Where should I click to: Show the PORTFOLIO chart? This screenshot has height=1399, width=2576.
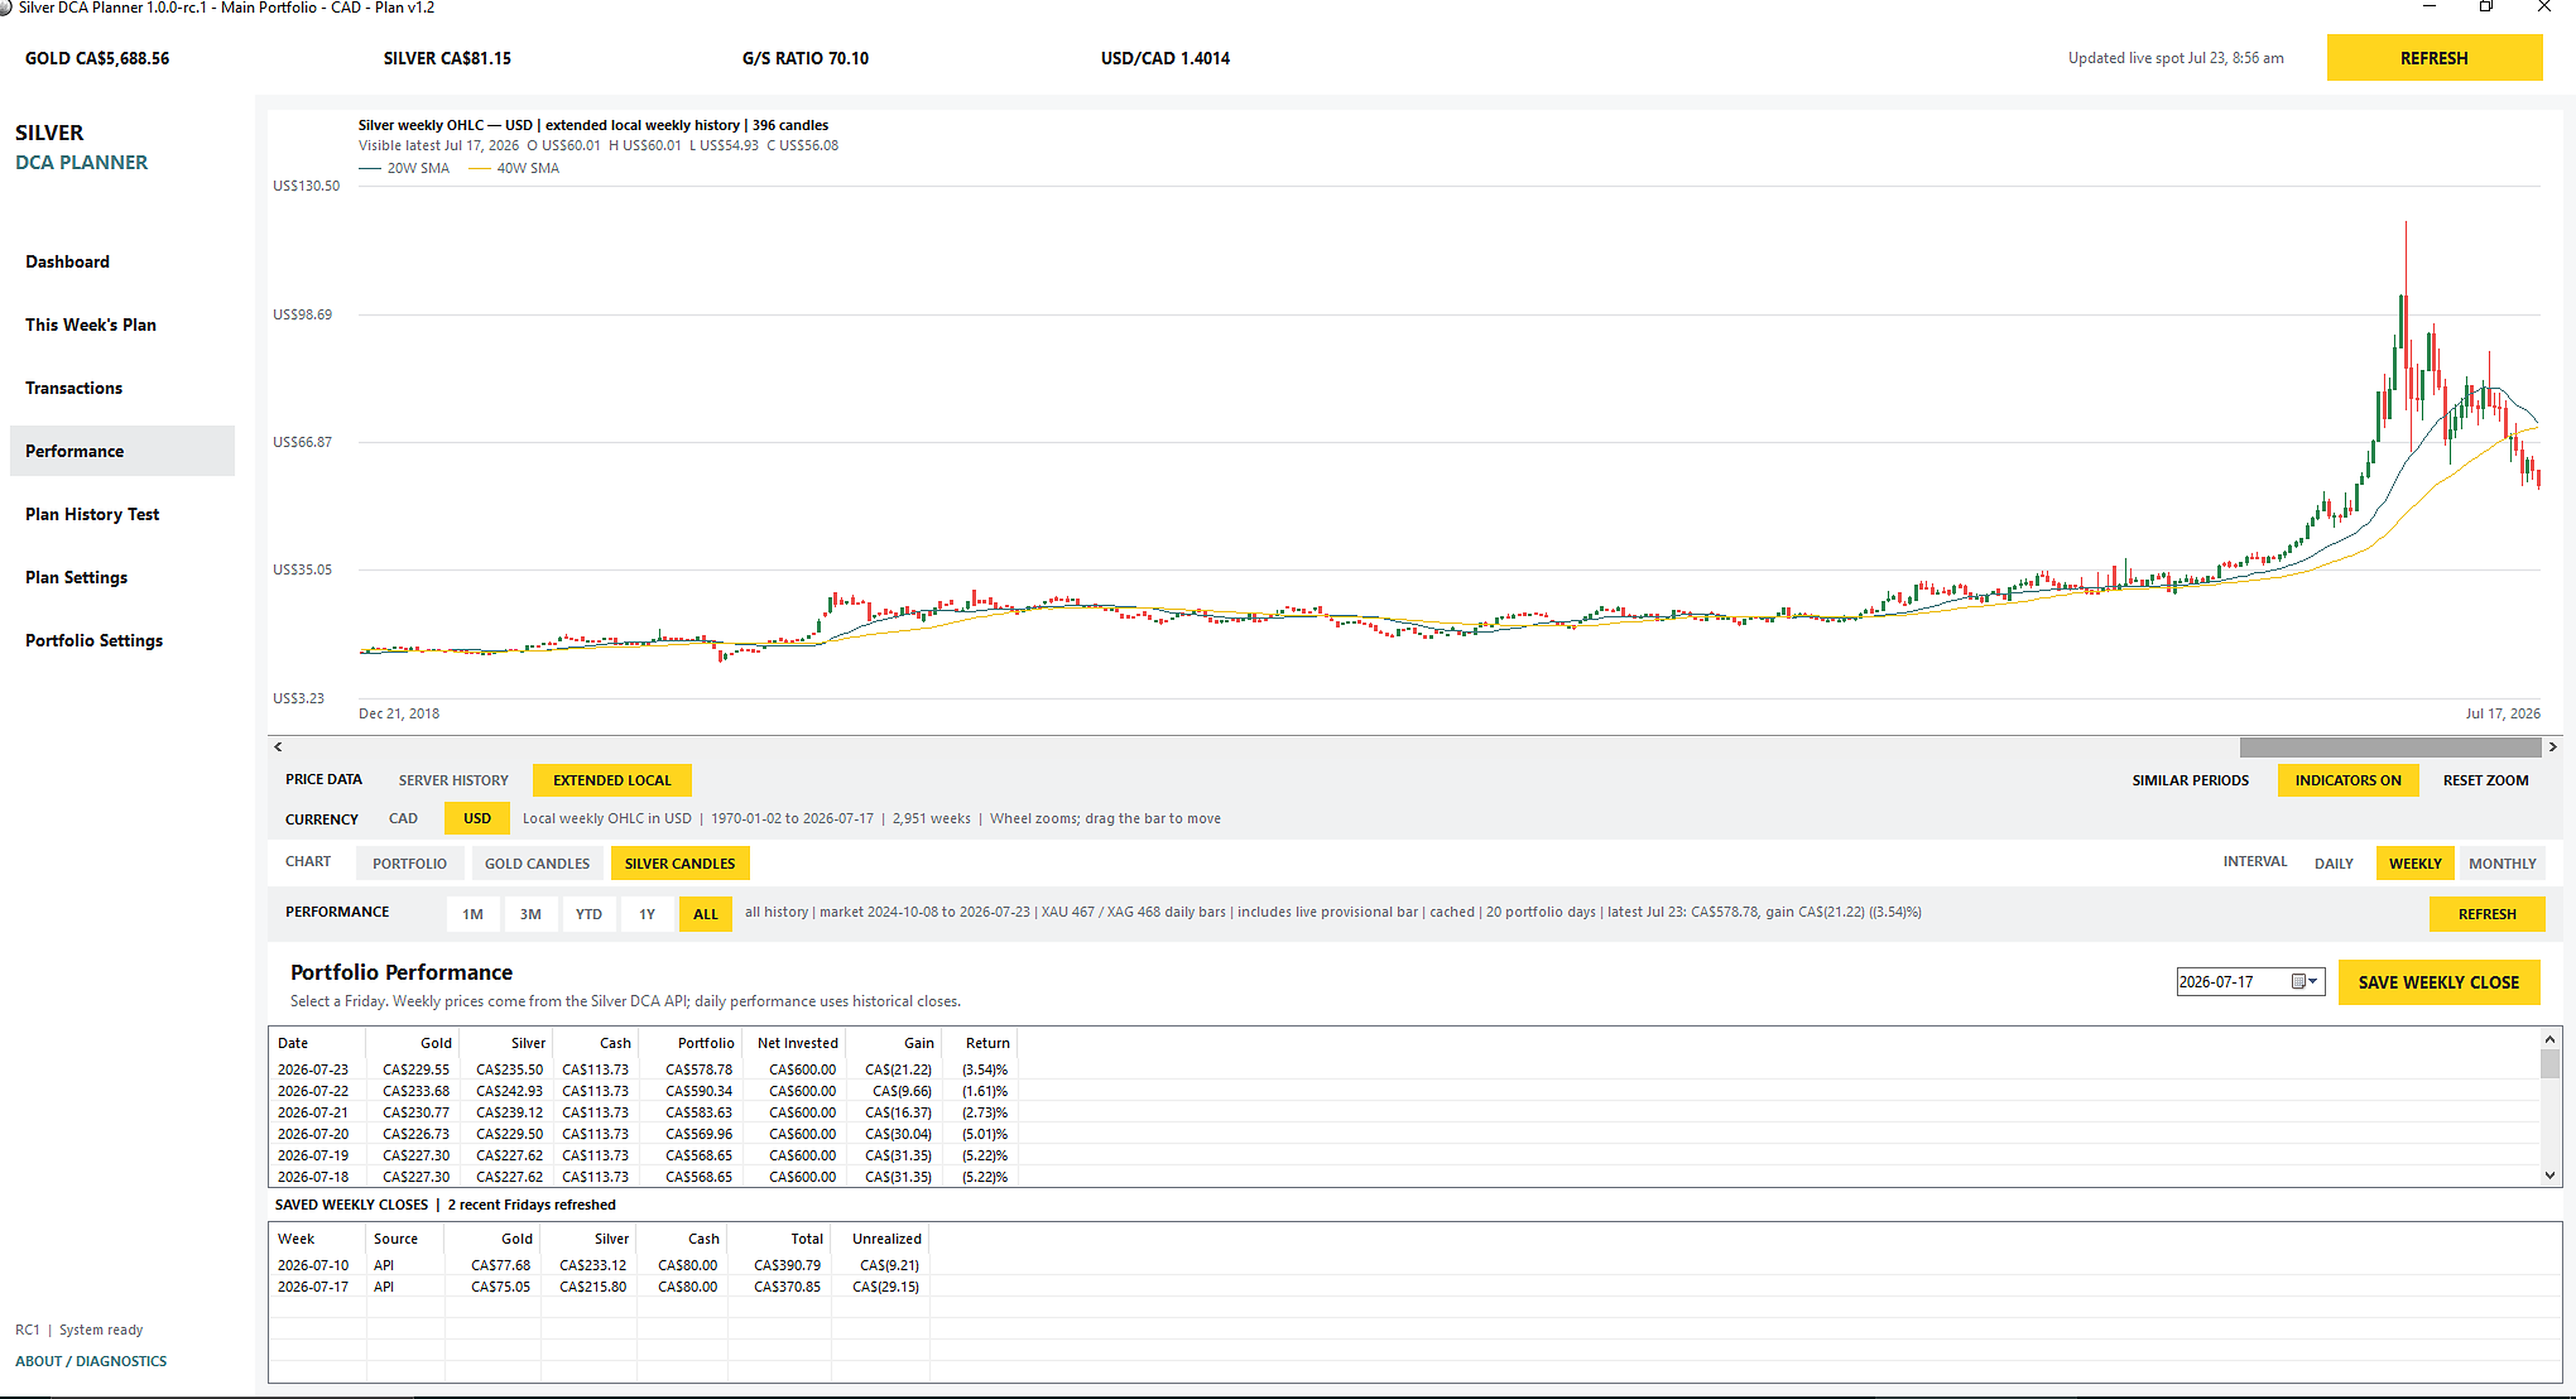(x=409, y=863)
